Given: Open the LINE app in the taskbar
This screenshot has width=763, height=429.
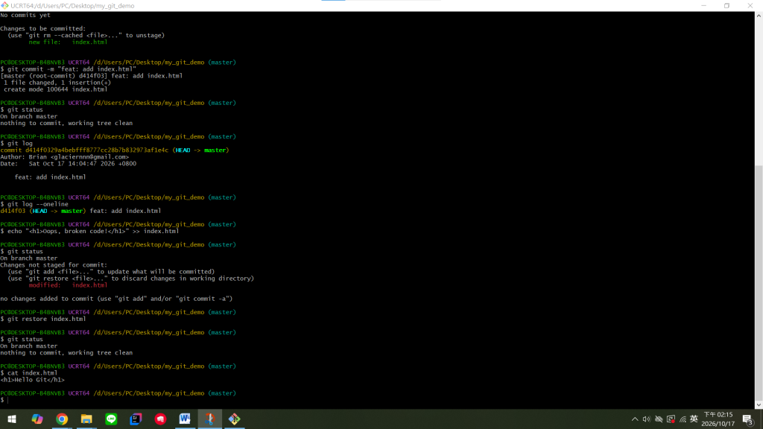Looking at the screenshot, I should coord(112,419).
